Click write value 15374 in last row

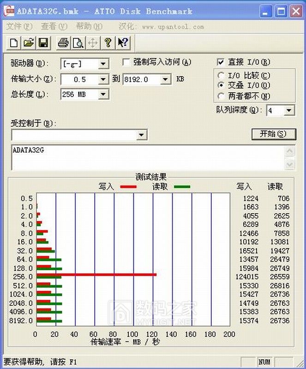[x=249, y=321]
